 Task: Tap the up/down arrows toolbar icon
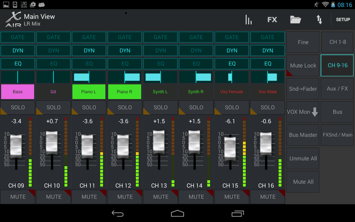click(x=319, y=19)
